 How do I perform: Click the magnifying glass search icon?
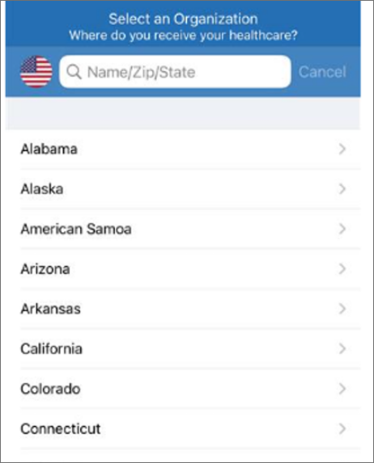[74, 72]
